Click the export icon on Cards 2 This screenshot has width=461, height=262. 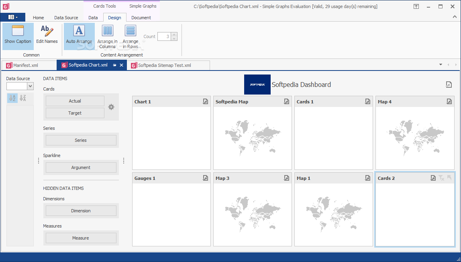433,178
